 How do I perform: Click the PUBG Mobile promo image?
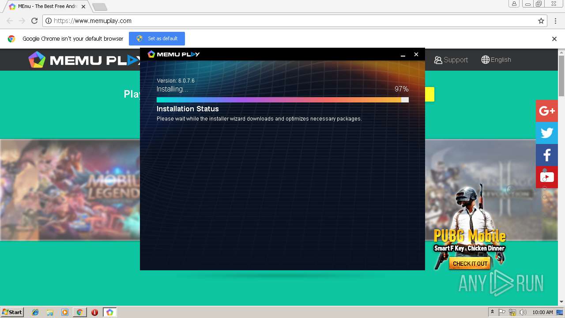tap(469, 227)
